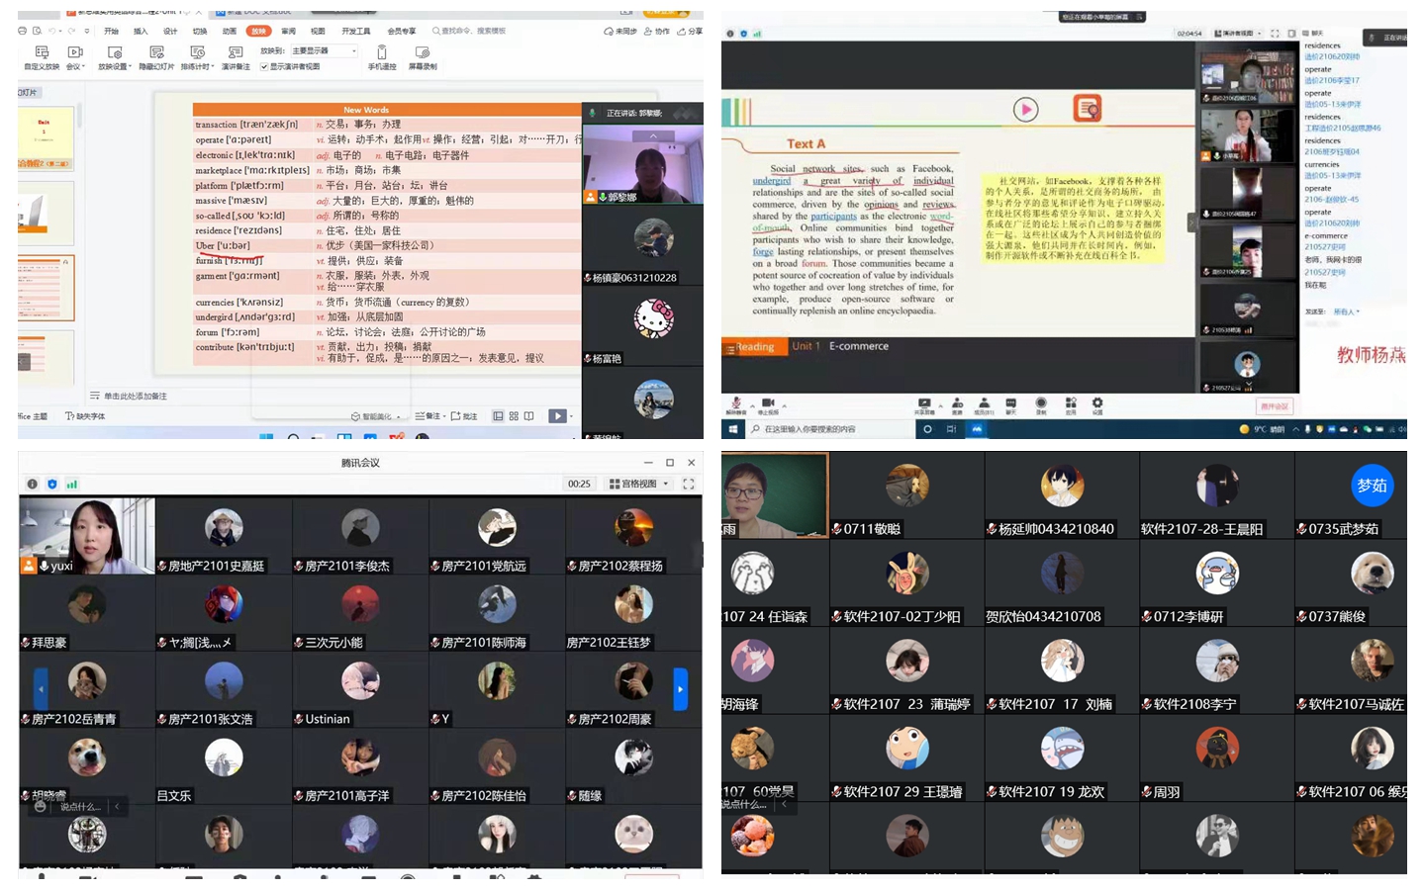Open 手机遥控 phone remote control

(382, 53)
